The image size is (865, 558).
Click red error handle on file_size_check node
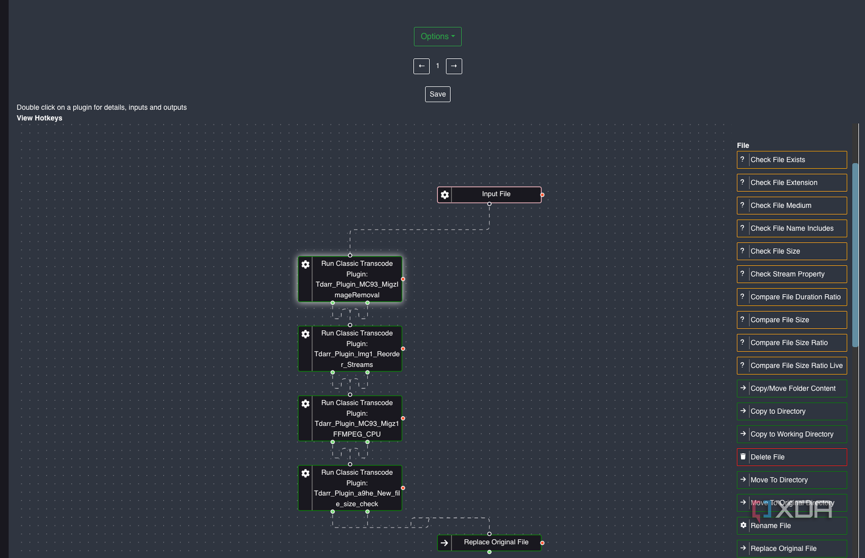(403, 488)
